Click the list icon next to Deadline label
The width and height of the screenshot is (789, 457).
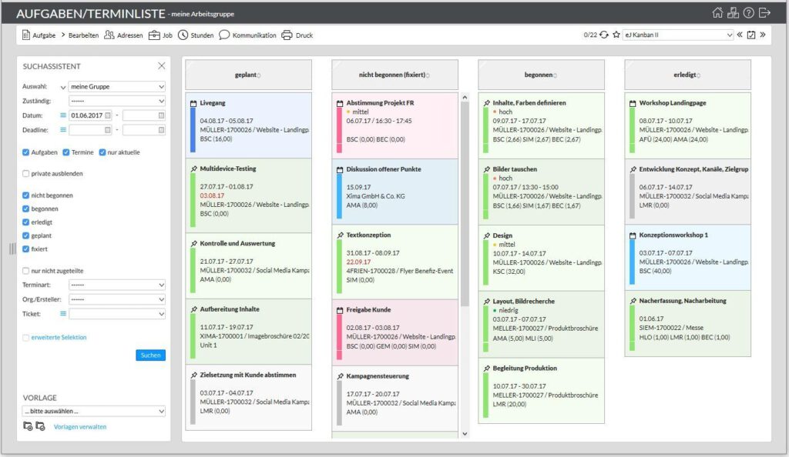[x=63, y=130]
